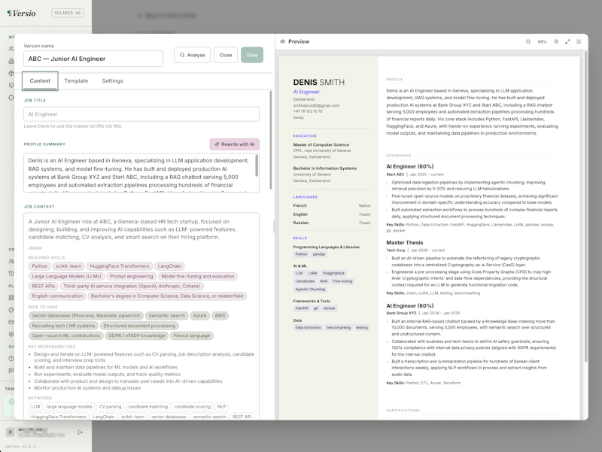
Task: Click the Large Language Models (LLMs) chip
Action: 66,276
